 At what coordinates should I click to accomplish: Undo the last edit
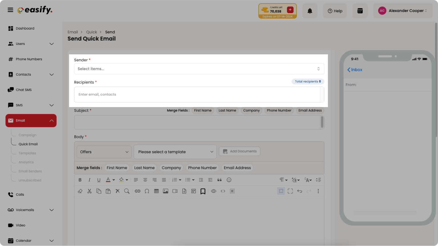pyautogui.click(x=299, y=191)
